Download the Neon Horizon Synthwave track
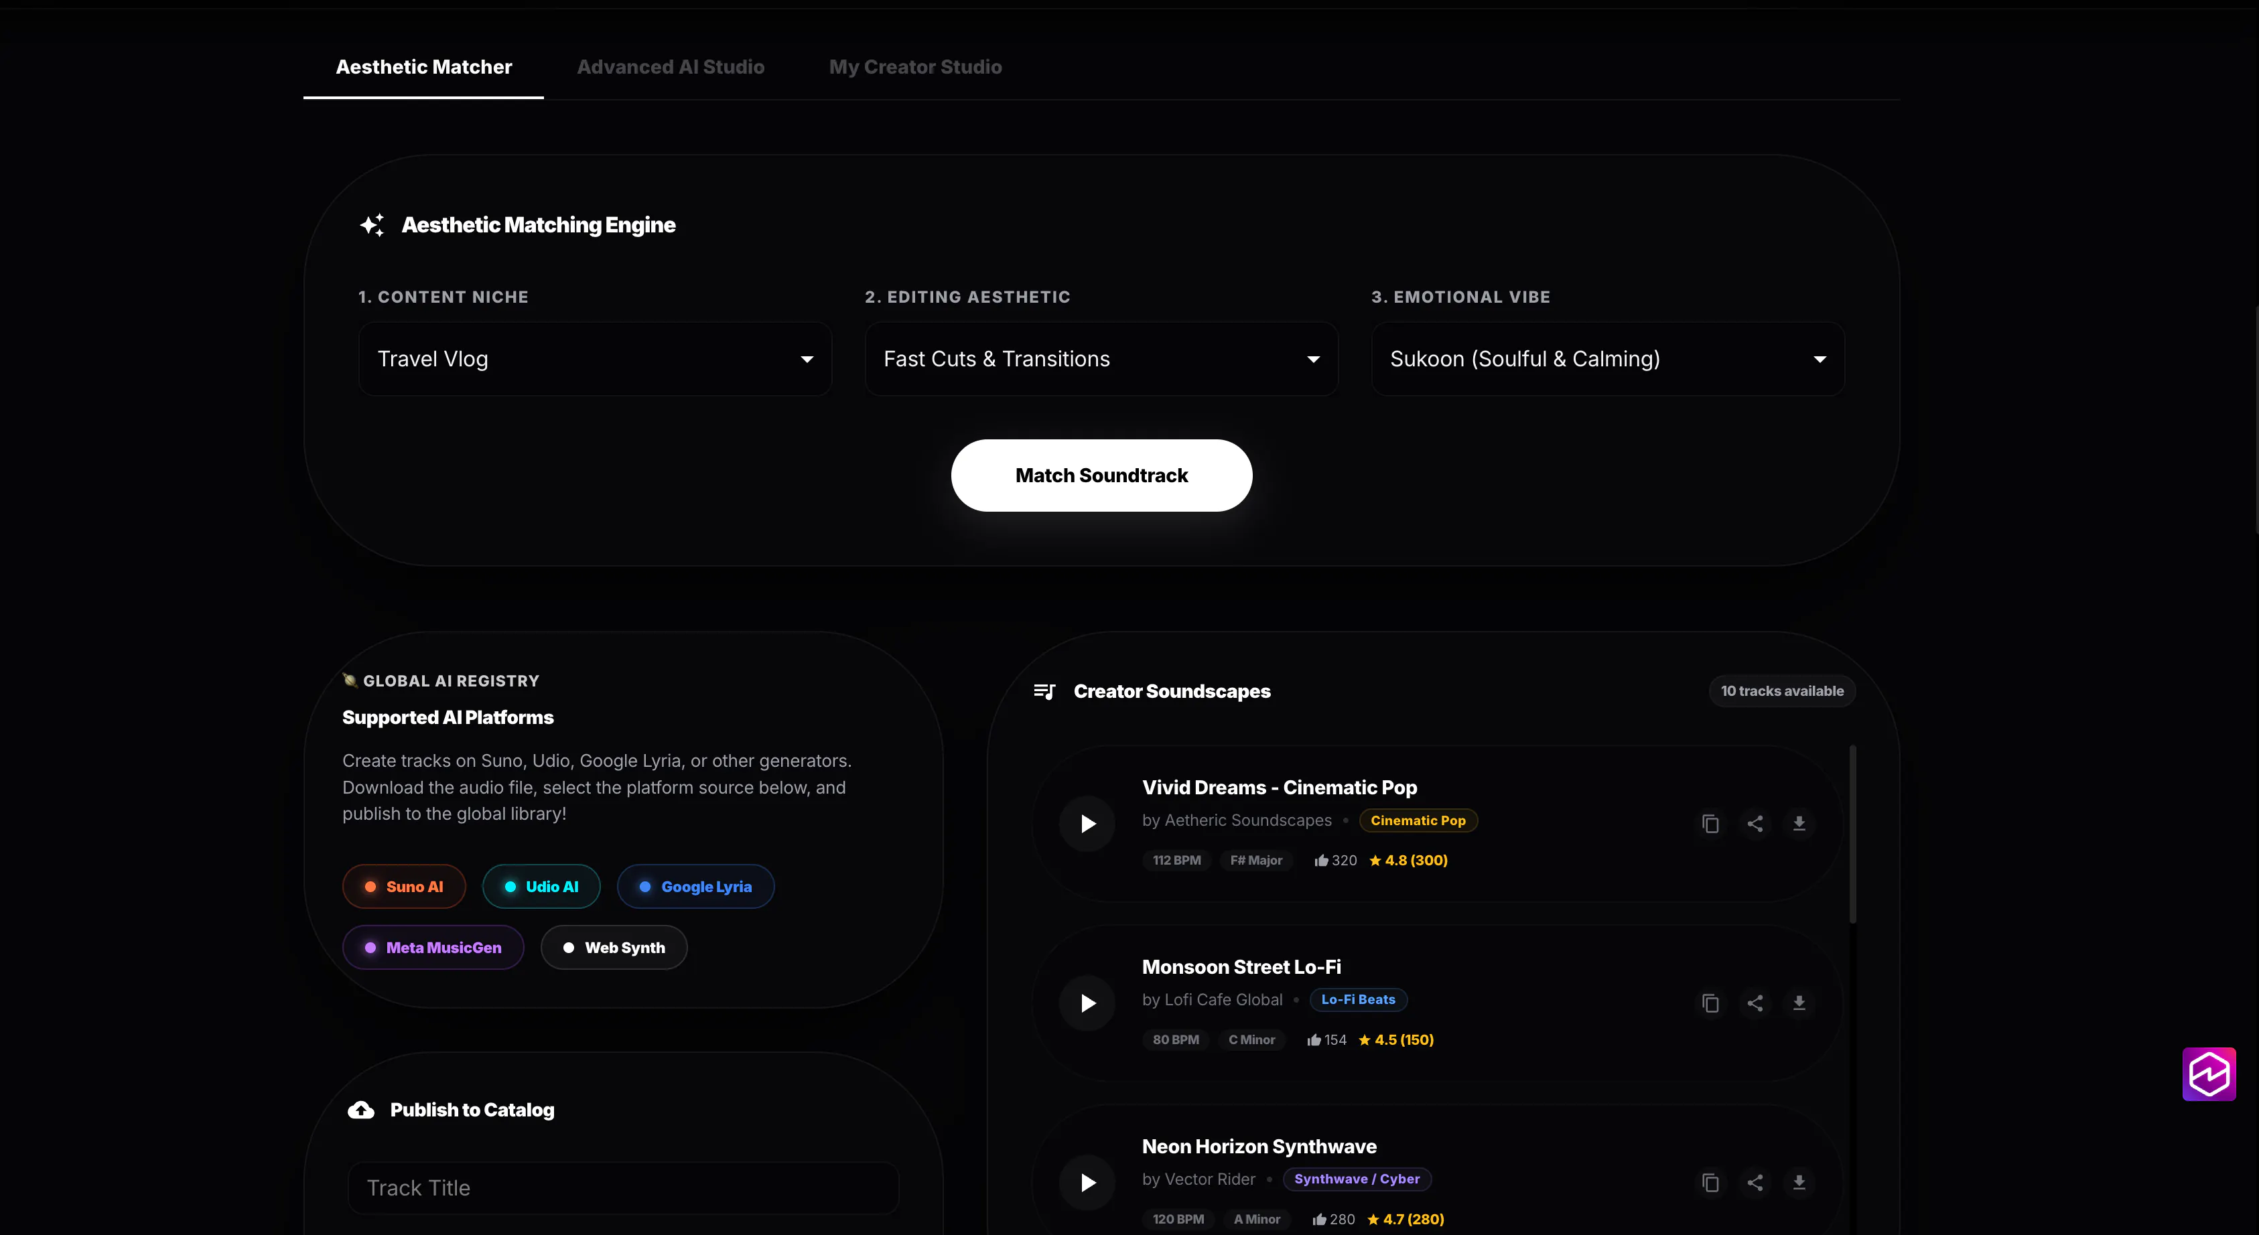Image resolution: width=2259 pixels, height=1235 pixels. click(x=1799, y=1182)
